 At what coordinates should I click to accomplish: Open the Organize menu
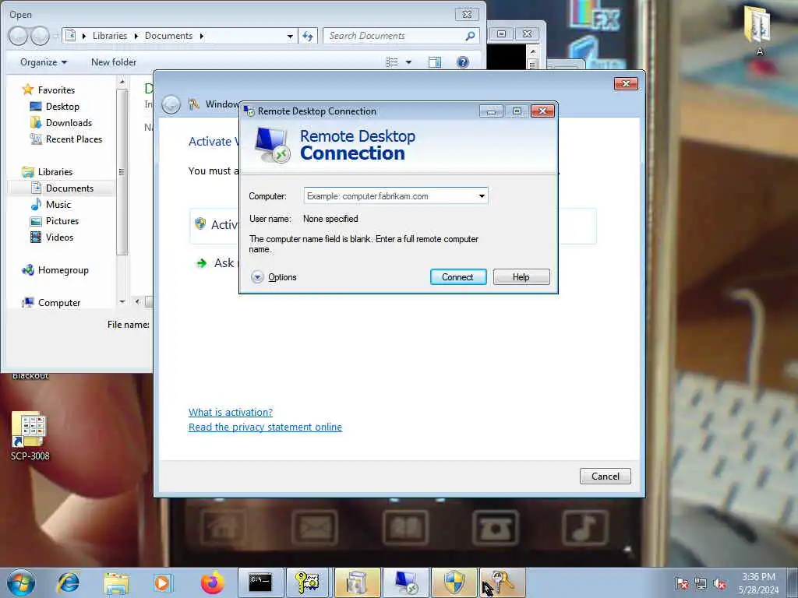click(44, 62)
